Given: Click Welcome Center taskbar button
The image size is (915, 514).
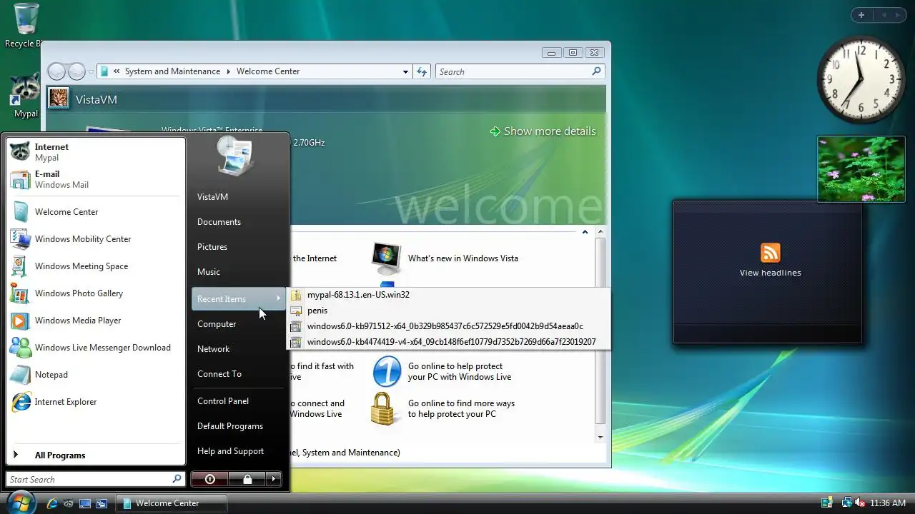Looking at the screenshot, I should tap(172, 503).
